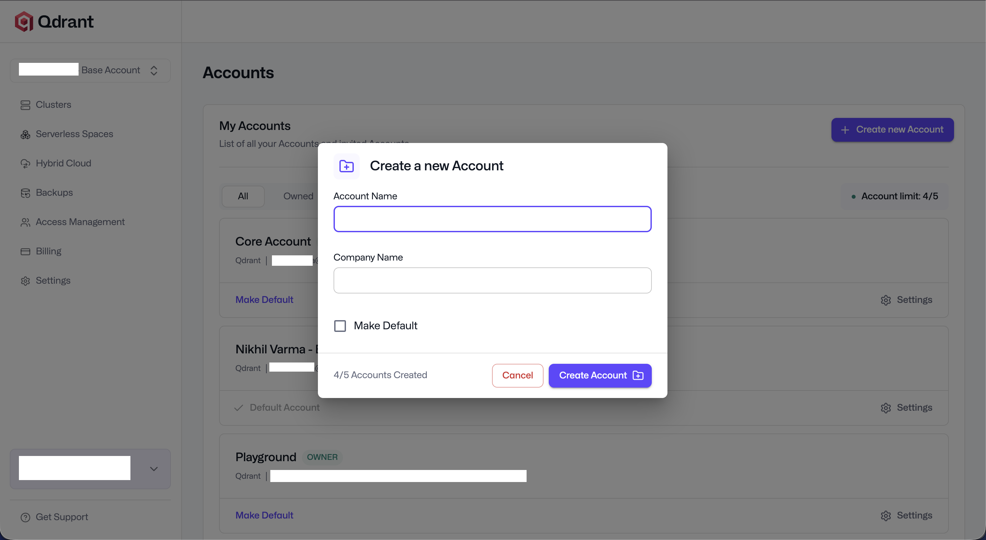Focus the Account Name field

pyautogui.click(x=492, y=219)
